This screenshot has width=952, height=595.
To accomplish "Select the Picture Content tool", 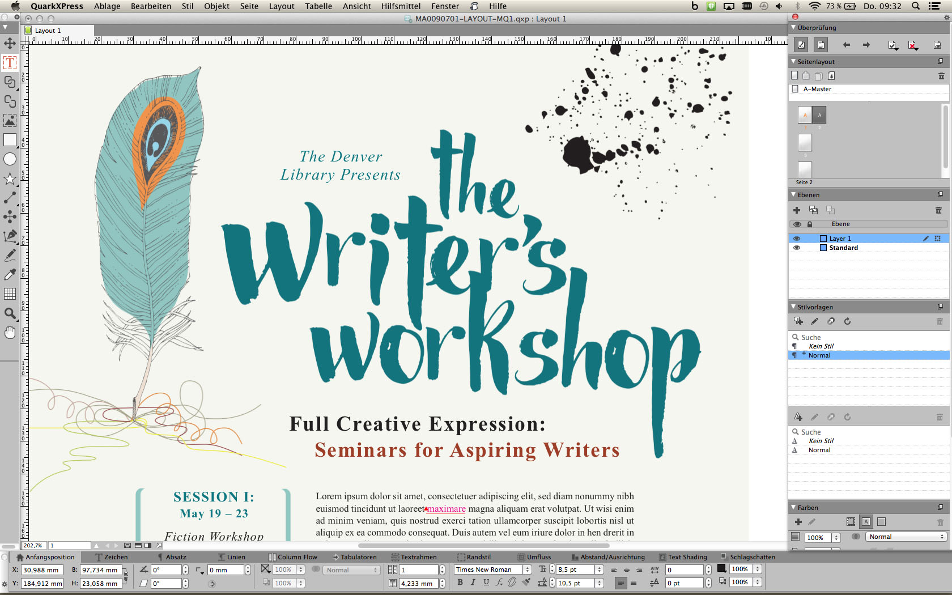I will [10, 121].
